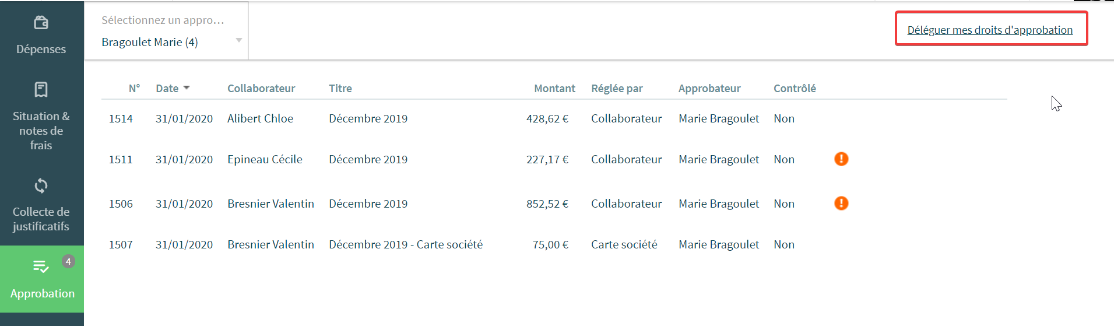This screenshot has width=1114, height=326.
Task: Click the Contrôlé column header
Action: (x=795, y=88)
